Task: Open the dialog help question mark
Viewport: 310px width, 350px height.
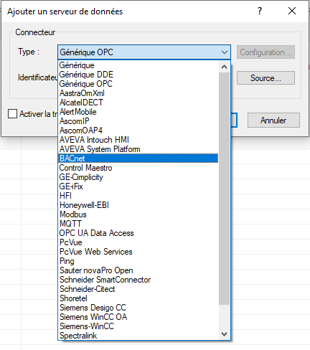Action: point(260,11)
